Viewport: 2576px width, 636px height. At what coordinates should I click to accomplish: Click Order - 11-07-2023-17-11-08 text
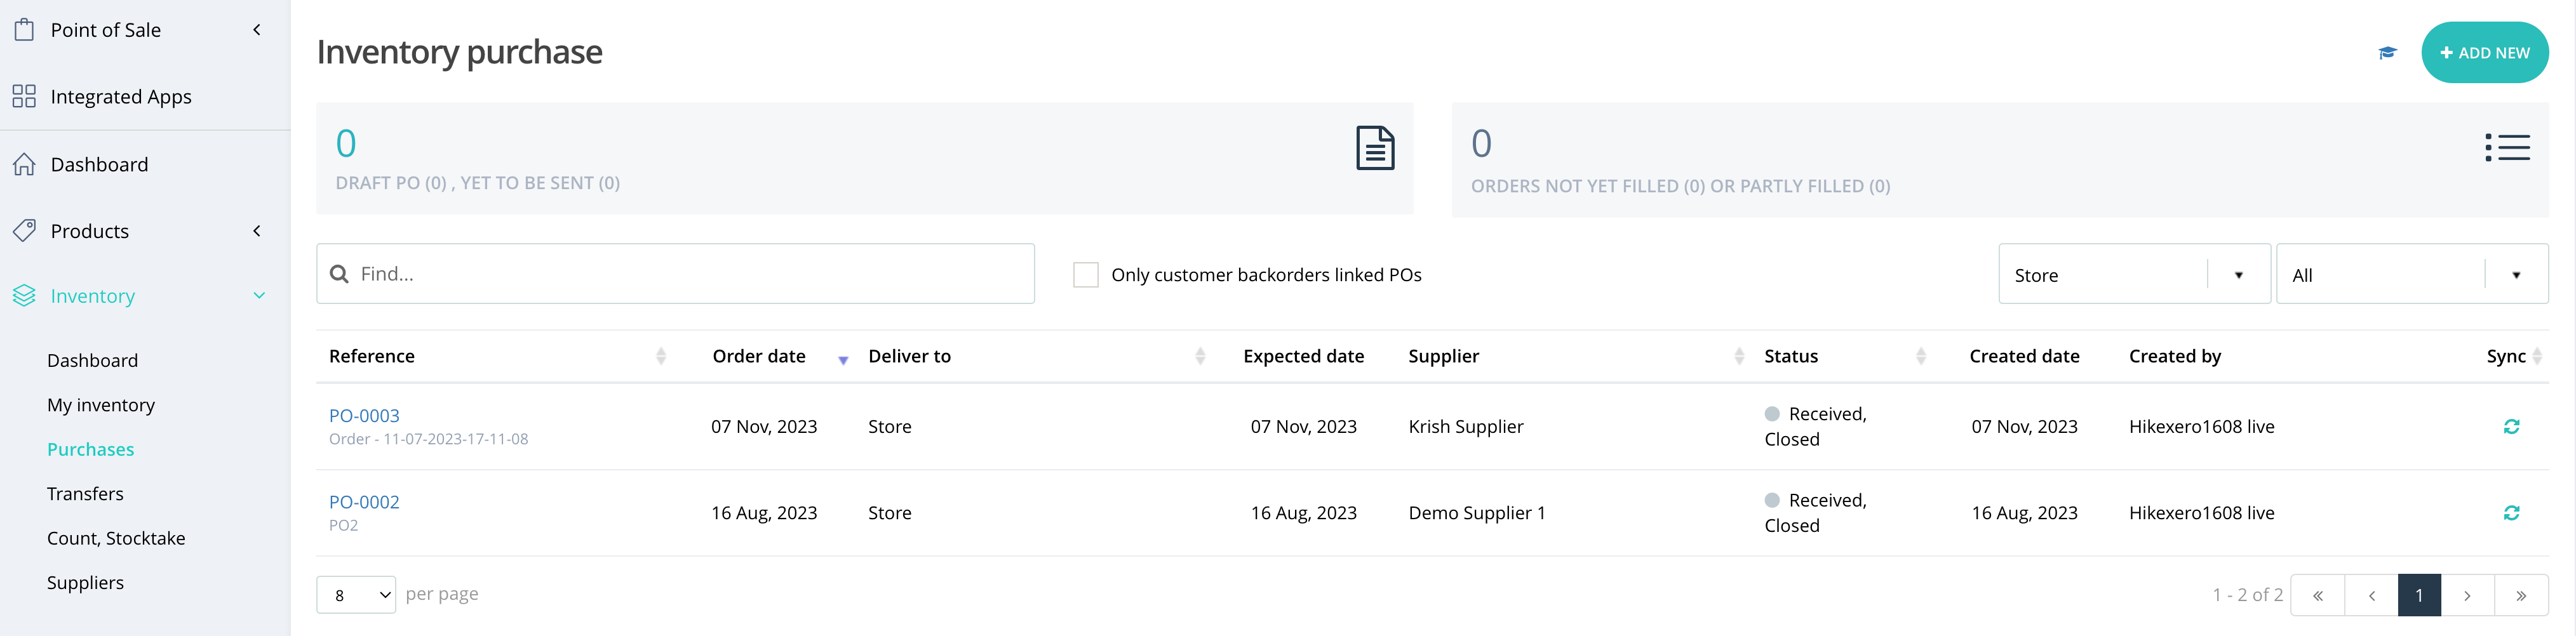(x=428, y=439)
